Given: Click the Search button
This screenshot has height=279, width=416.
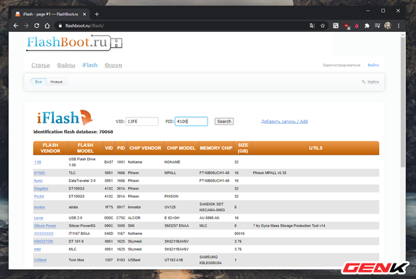Looking at the screenshot, I should [x=224, y=121].
